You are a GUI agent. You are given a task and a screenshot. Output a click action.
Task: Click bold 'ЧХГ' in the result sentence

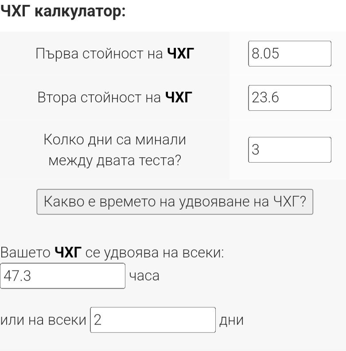68,253
